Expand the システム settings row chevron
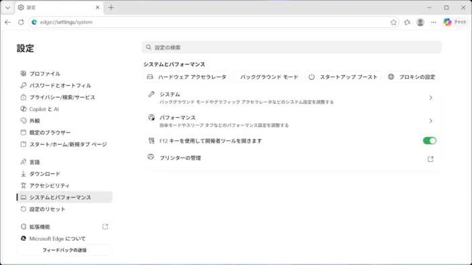472x265 pixels. 430,98
